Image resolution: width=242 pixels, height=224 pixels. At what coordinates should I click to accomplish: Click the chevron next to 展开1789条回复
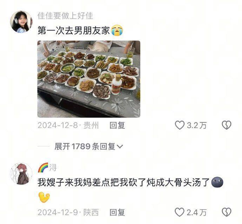(120, 146)
